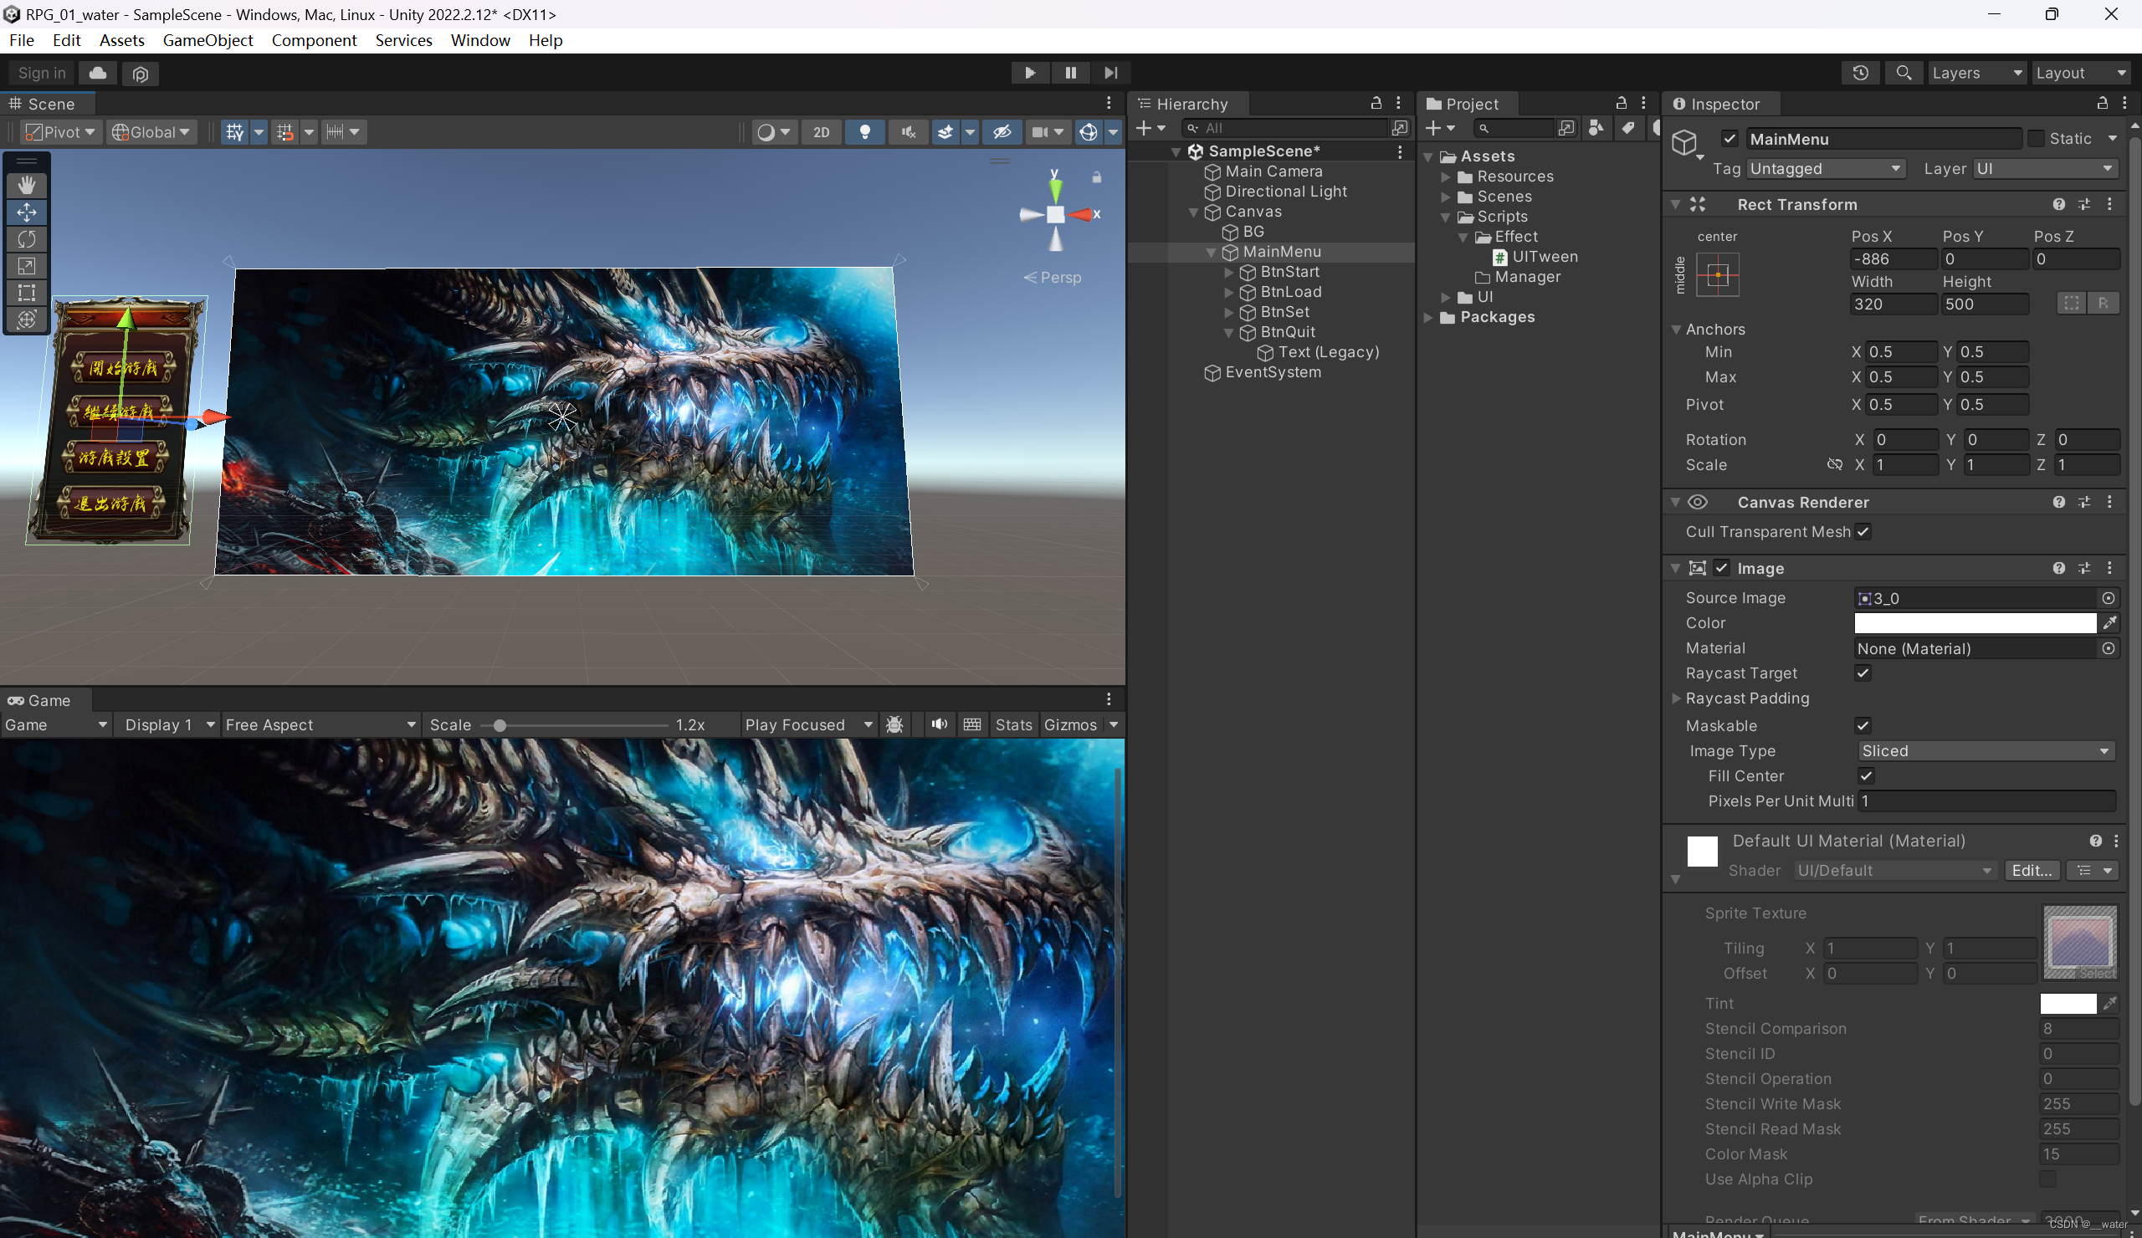The width and height of the screenshot is (2142, 1238).
Task: Uncheck Cull Transparent Mesh
Action: coord(1863,531)
